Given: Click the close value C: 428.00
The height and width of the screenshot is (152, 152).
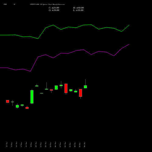Looking at the screenshot, I should (x=54, y=8).
